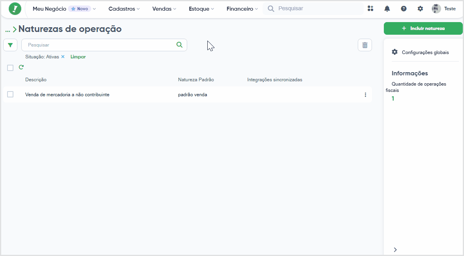
Task: Click the padrão venda cell
Action: 193,95
